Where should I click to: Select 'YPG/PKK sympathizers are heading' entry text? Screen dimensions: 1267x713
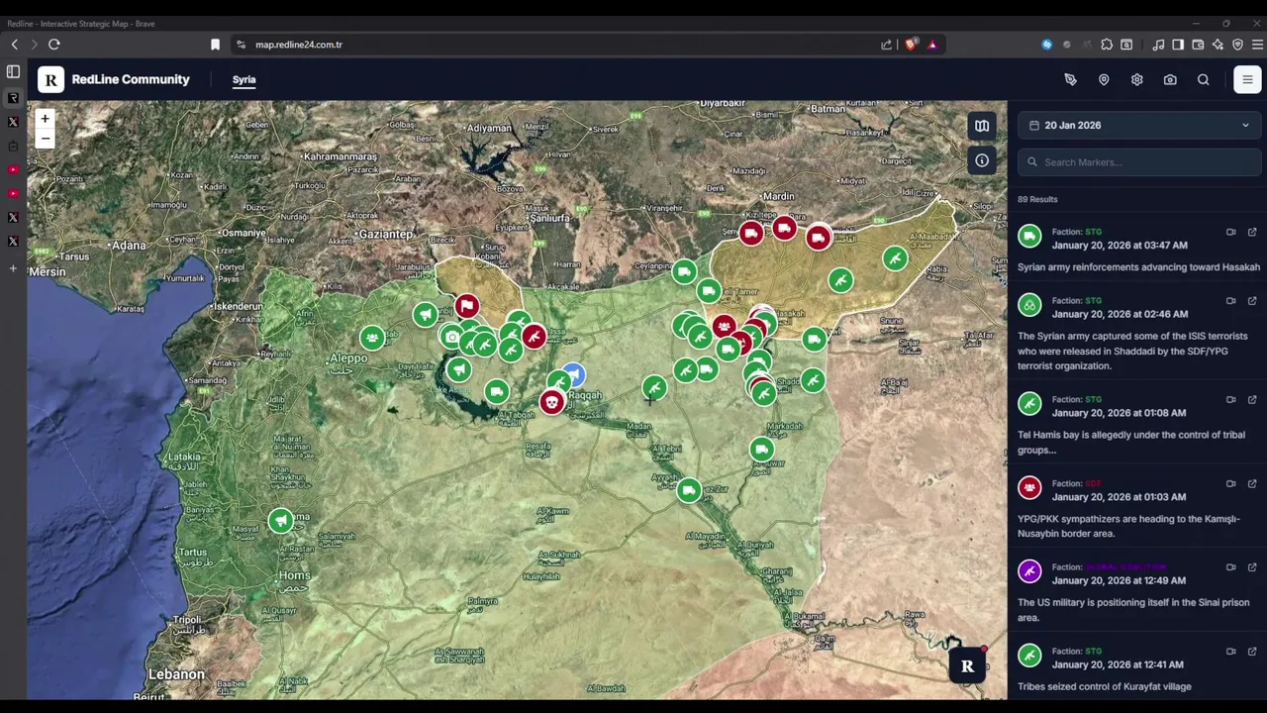[x=1128, y=526]
